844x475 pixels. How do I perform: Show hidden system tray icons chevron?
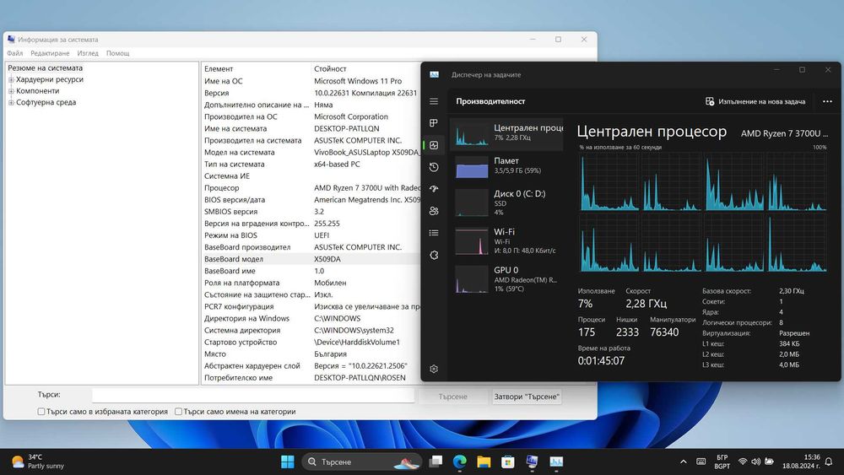(683, 462)
